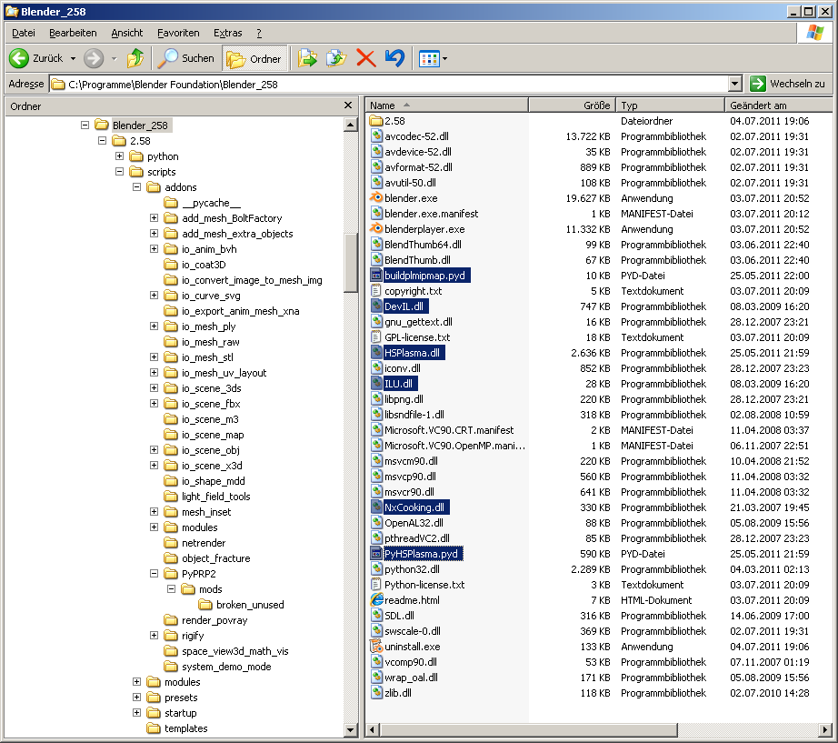The image size is (838, 743).
Task: Click the python32.dll file icon
Action: [376, 569]
